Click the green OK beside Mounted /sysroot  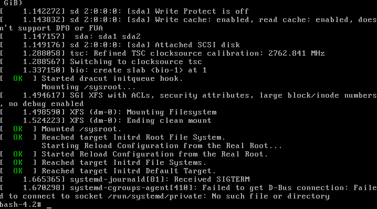(x=18, y=129)
